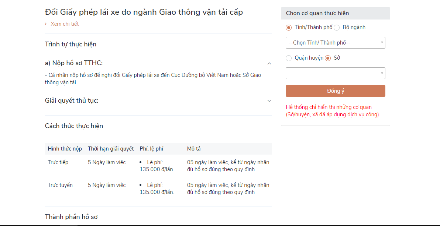
Task: Select the Tỉnh/Thành phố radio button
Action: click(x=289, y=28)
